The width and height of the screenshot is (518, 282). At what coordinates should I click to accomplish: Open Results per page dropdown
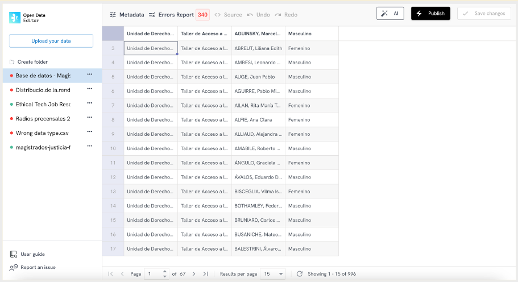pyautogui.click(x=272, y=273)
